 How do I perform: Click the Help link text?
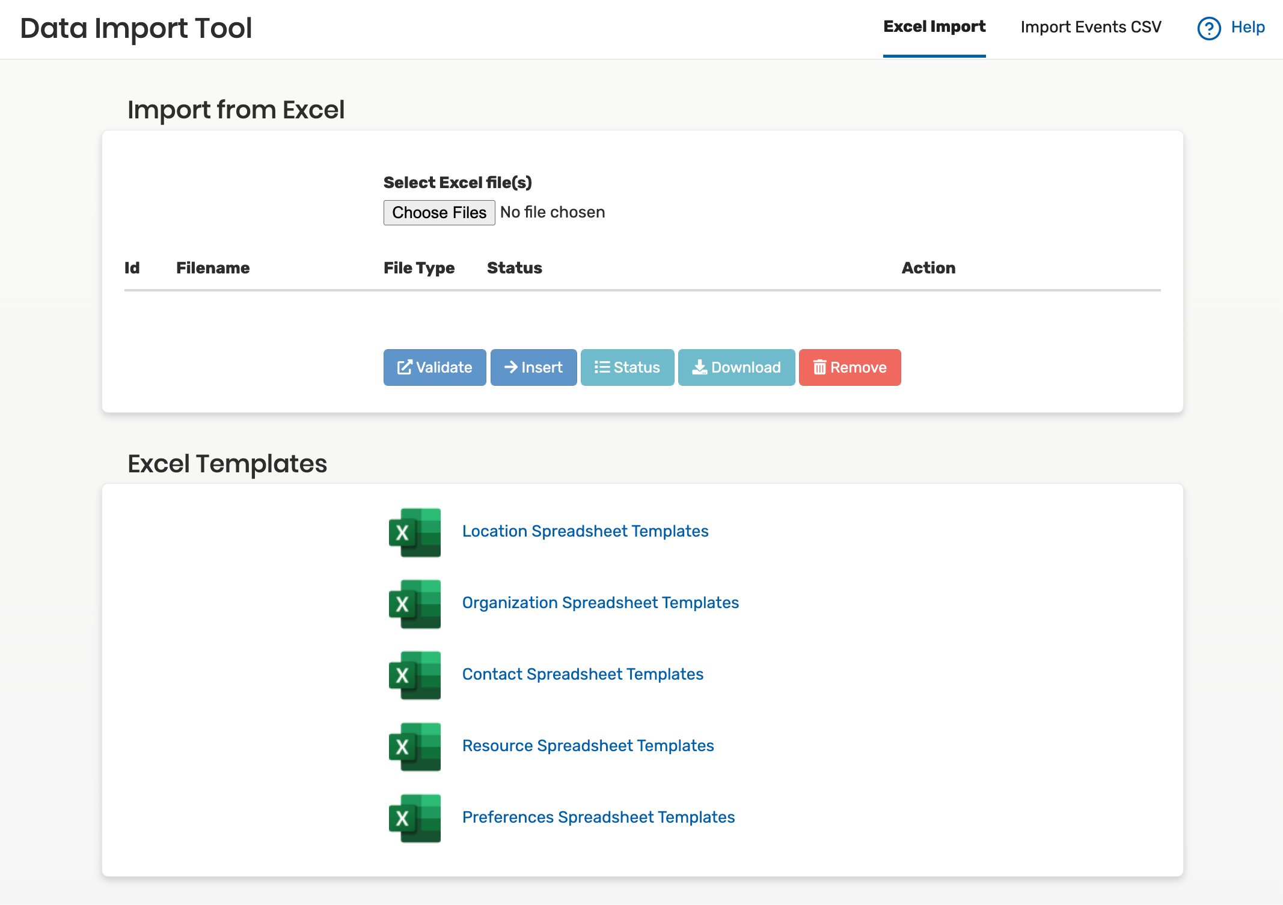click(x=1248, y=27)
